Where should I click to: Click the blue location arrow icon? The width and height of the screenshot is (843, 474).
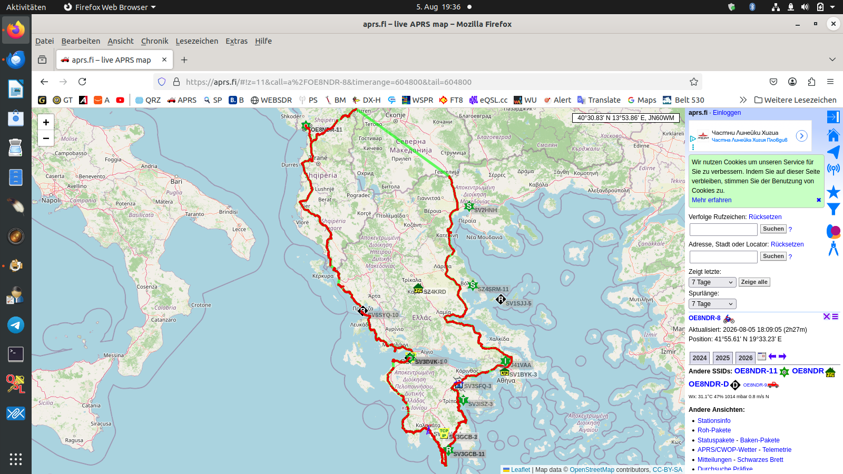833,152
